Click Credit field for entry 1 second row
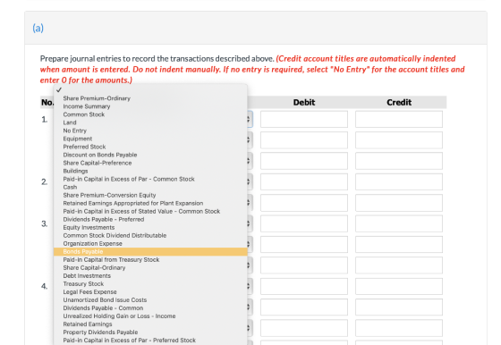The height and width of the screenshot is (345, 501). click(x=399, y=140)
